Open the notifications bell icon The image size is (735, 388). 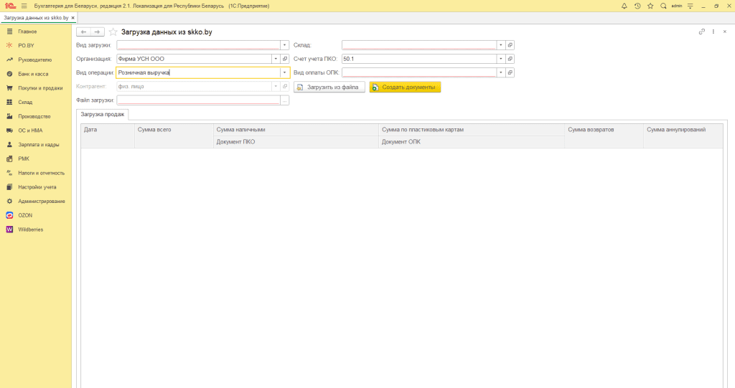[624, 6]
